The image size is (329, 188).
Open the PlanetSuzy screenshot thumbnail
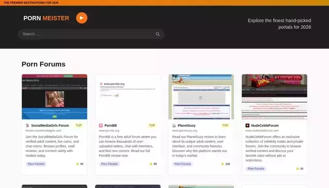click(201, 97)
